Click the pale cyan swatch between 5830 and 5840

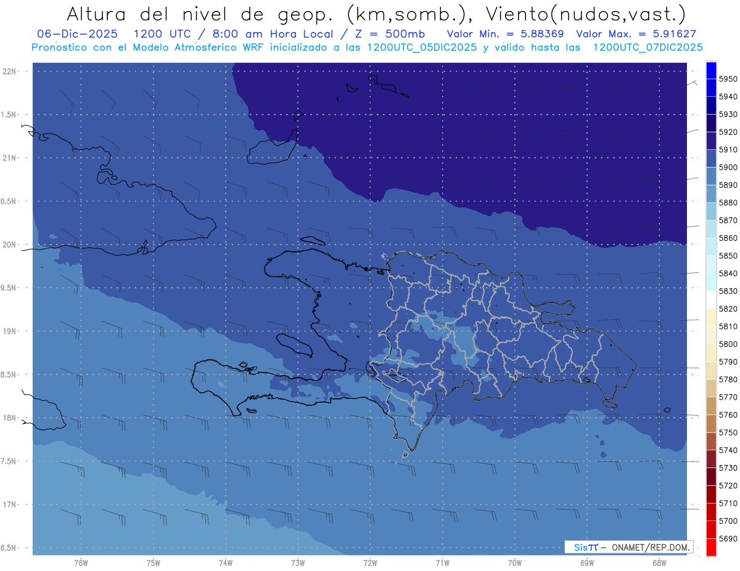point(711,282)
